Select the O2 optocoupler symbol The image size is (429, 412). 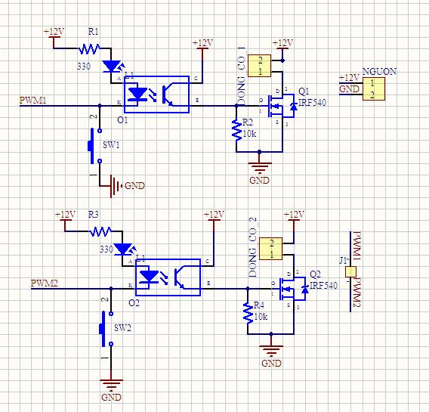tap(168, 277)
